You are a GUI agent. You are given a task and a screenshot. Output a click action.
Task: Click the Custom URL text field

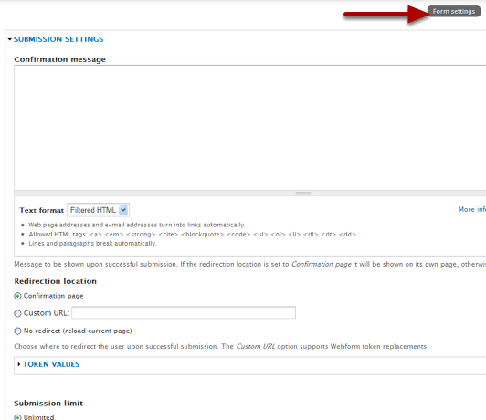(184, 312)
